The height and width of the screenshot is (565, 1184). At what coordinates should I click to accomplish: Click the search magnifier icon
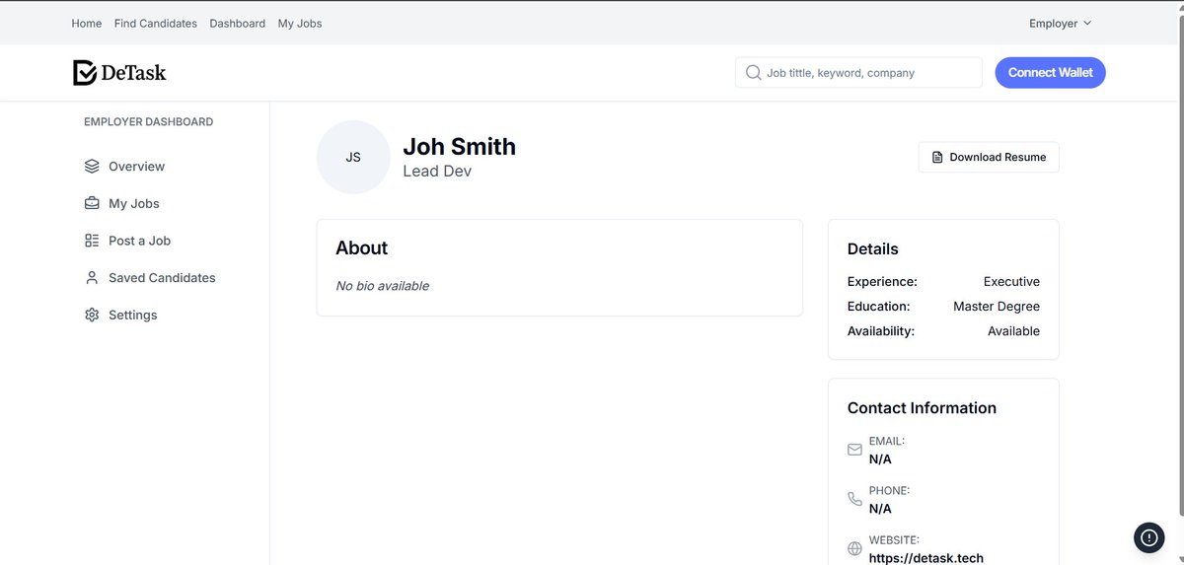coord(753,72)
